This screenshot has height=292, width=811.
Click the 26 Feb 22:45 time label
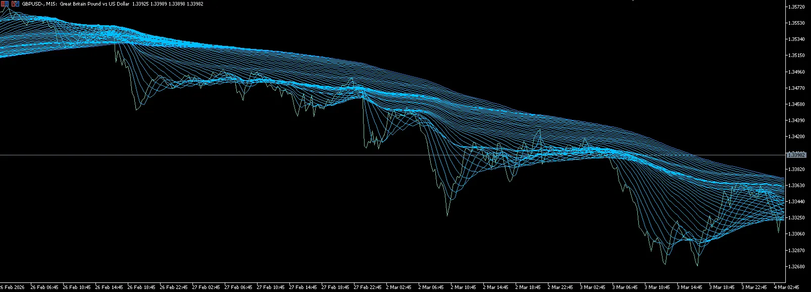point(174,287)
